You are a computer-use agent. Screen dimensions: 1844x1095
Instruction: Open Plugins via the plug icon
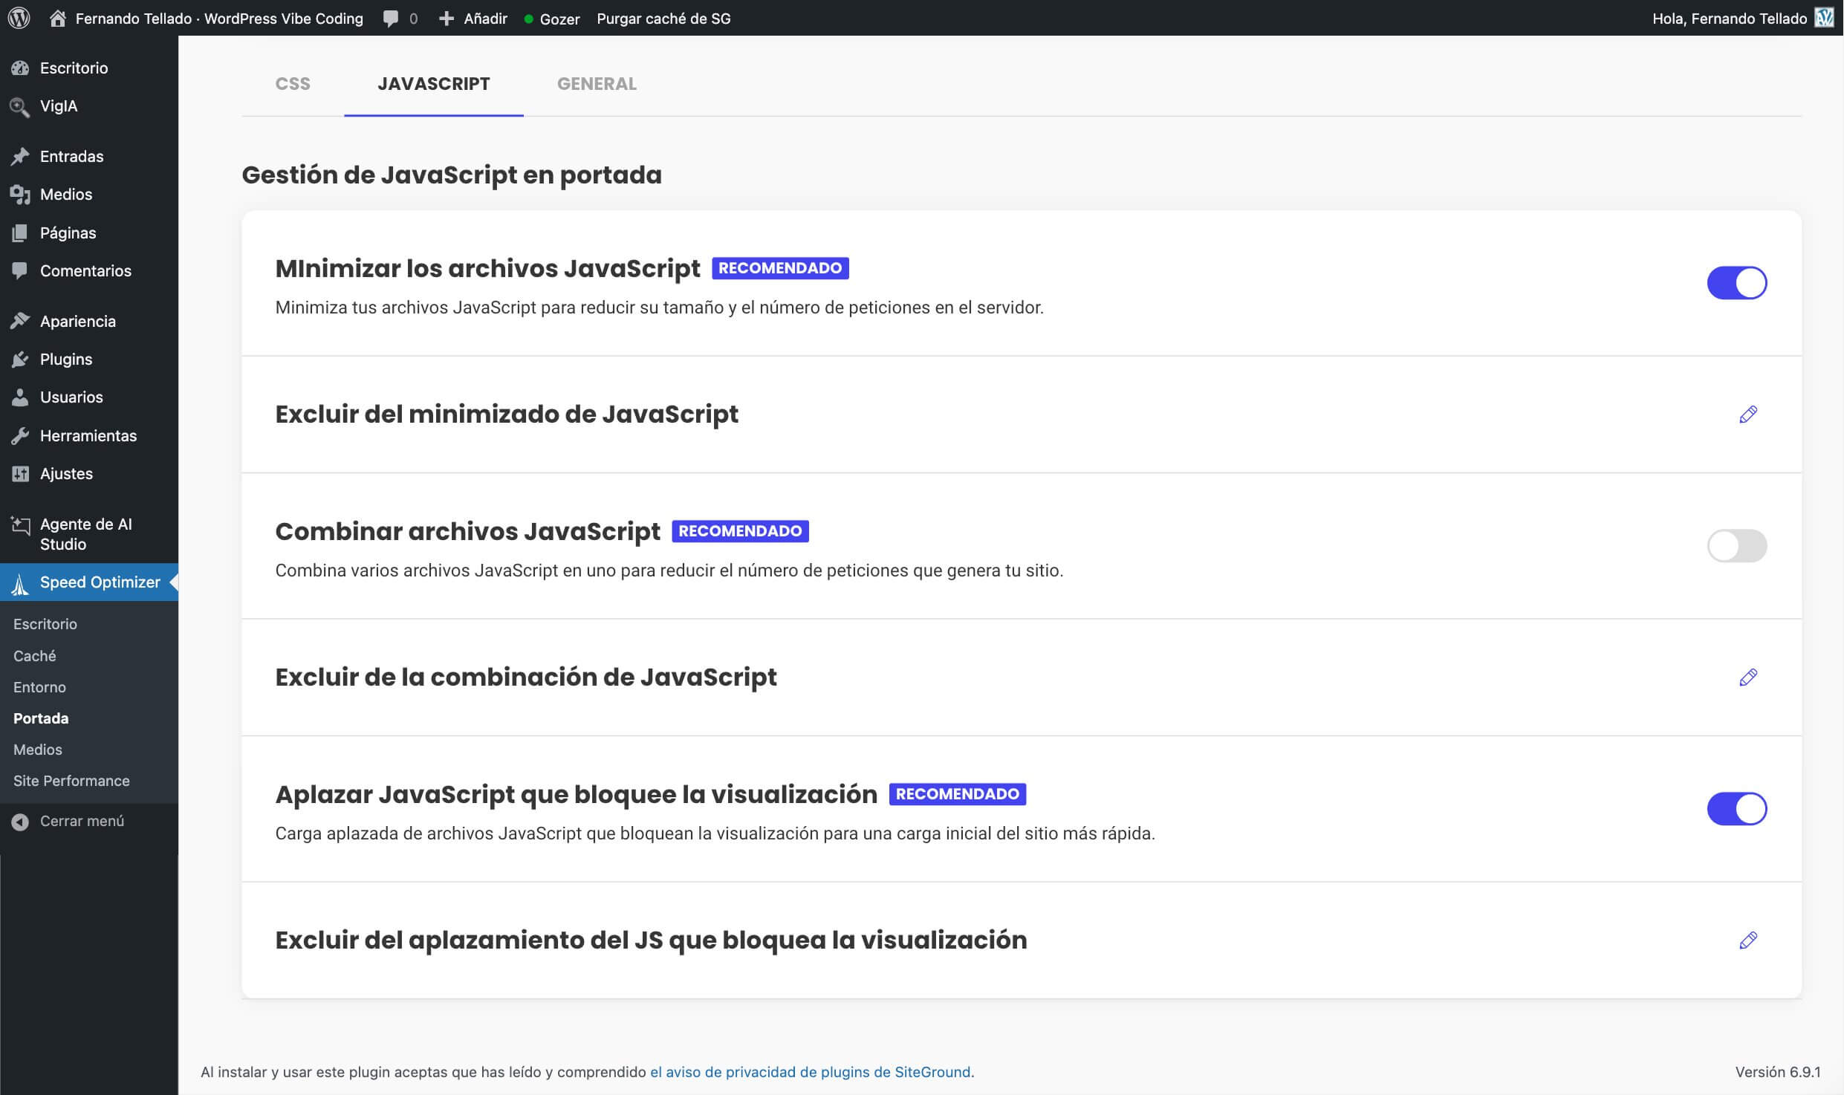coord(20,359)
